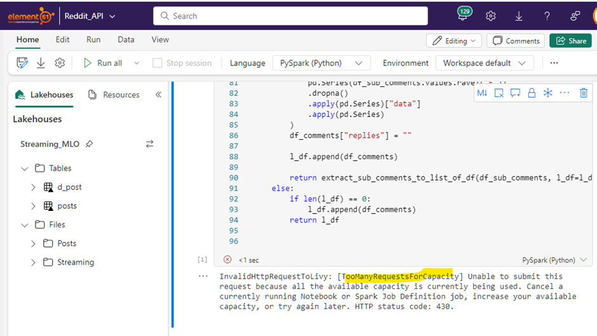Click the green Share button
The image size is (597, 336).
pos(570,41)
